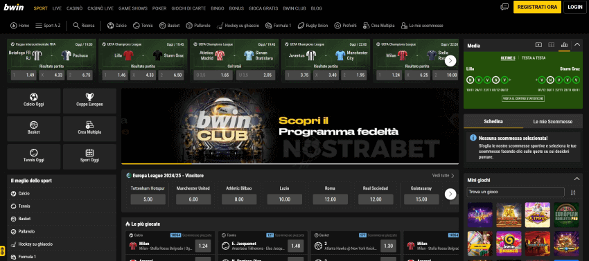Image resolution: width=589 pixels, height=261 pixels.
Task: Collapse the Mini giochi panel
Action: (x=577, y=179)
